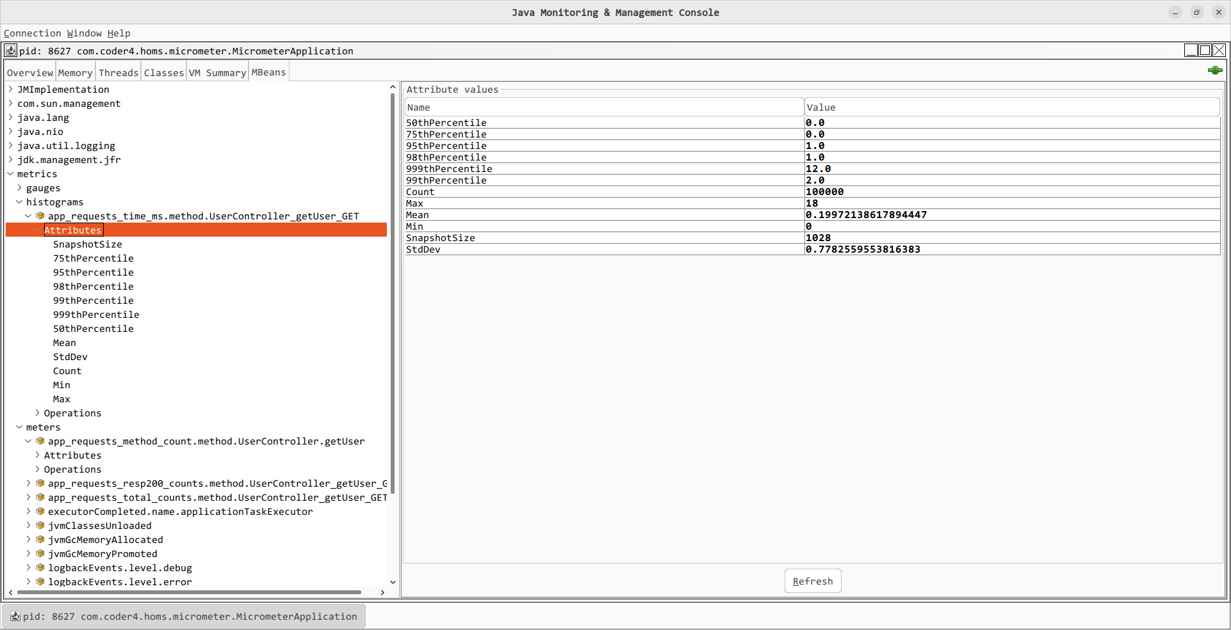Click the internal frame icon beside pid 8627 title
The height and width of the screenshot is (630, 1231).
click(x=11, y=51)
